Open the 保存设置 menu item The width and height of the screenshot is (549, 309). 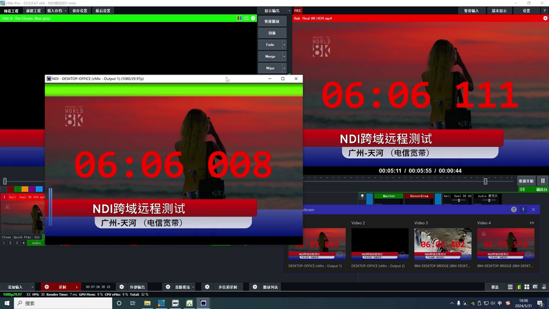[x=79, y=10]
